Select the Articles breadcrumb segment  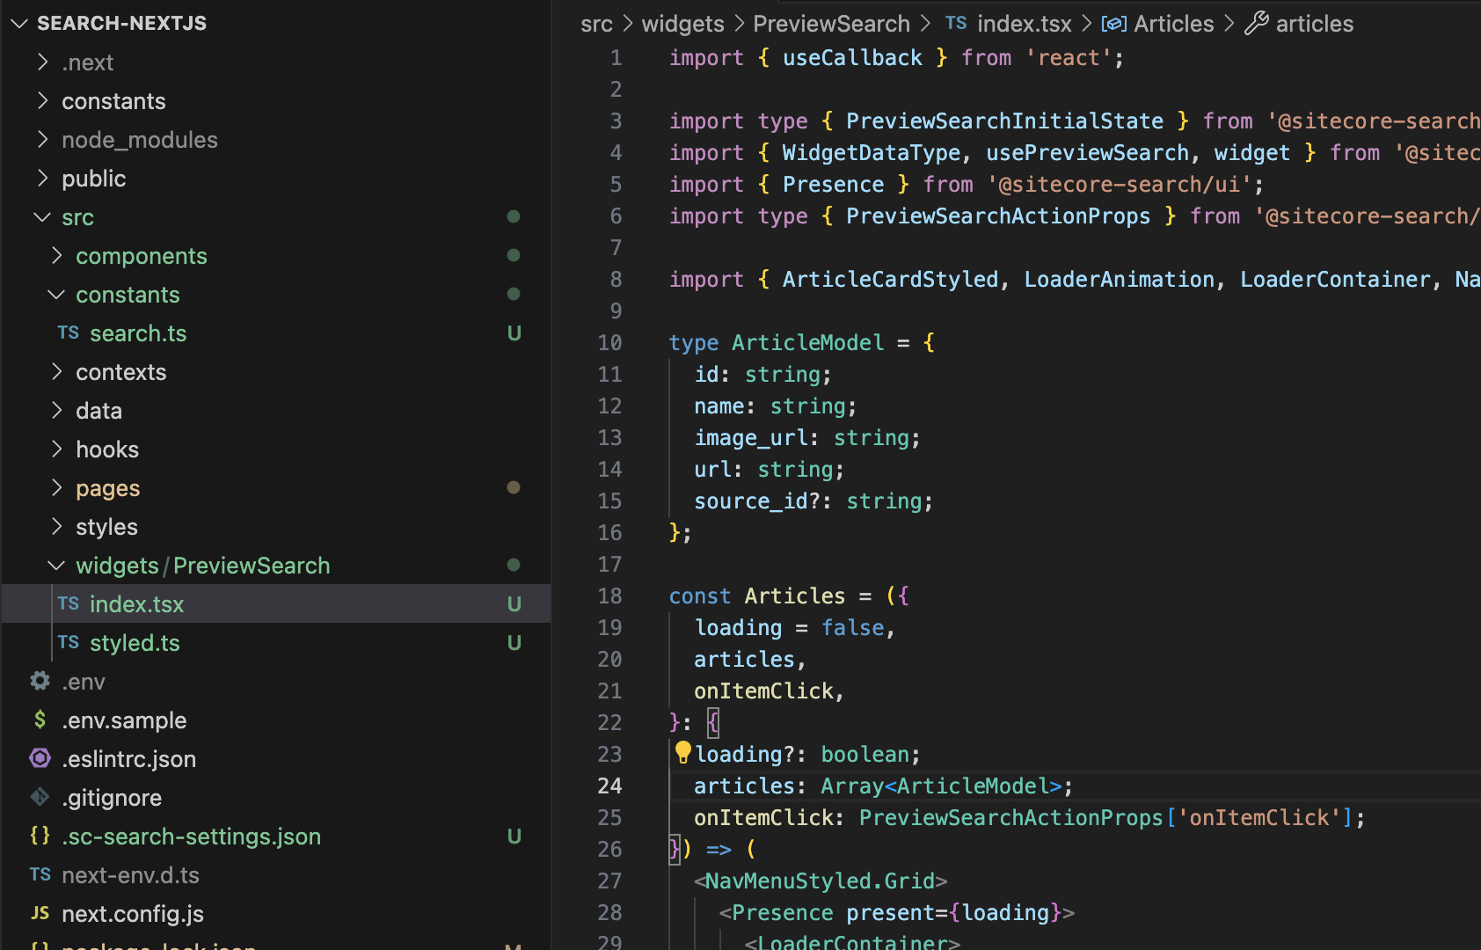[1173, 24]
